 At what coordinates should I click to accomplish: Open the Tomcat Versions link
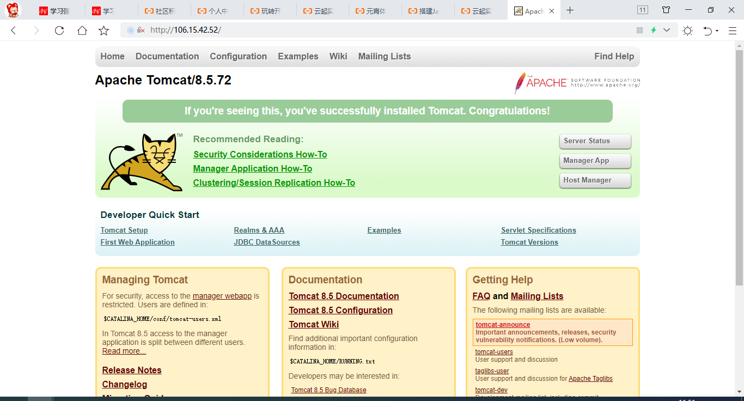529,242
